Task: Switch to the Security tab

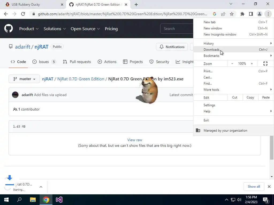Action: (159, 62)
